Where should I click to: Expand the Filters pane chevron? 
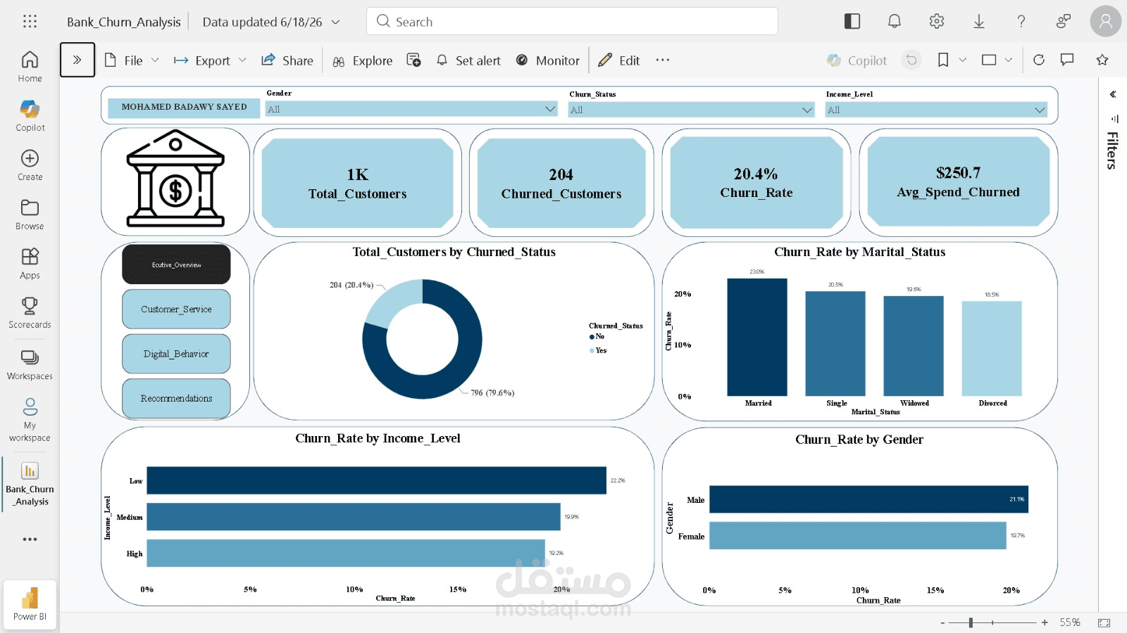[x=1113, y=94]
